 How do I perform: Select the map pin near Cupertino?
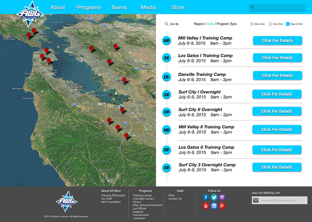[x=109, y=122]
